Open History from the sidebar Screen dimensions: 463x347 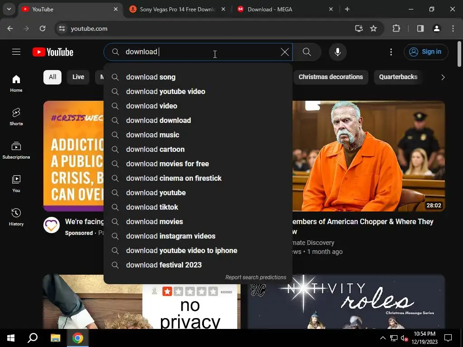[x=16, y=217]
